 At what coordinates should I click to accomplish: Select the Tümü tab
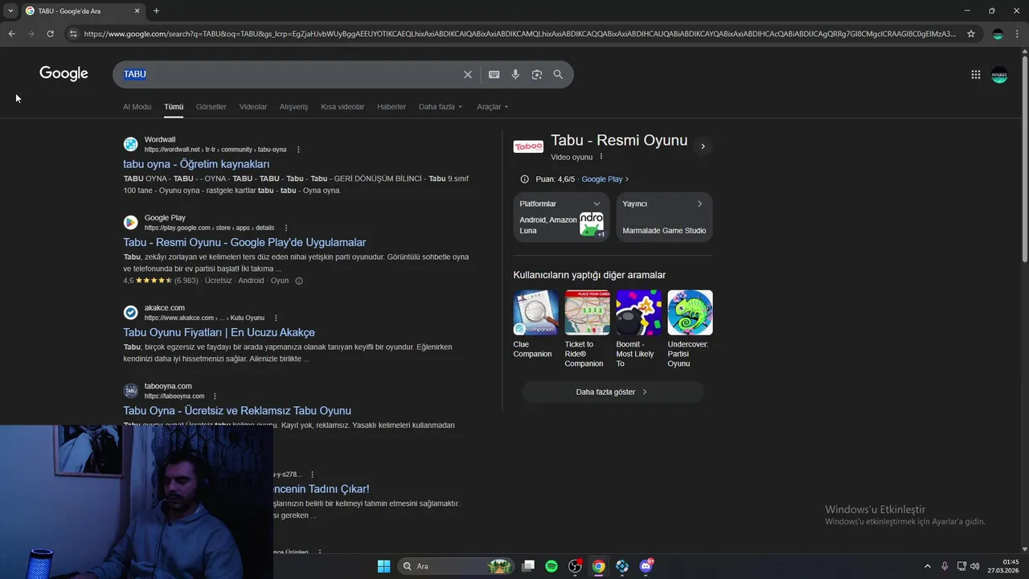point(174,107)
